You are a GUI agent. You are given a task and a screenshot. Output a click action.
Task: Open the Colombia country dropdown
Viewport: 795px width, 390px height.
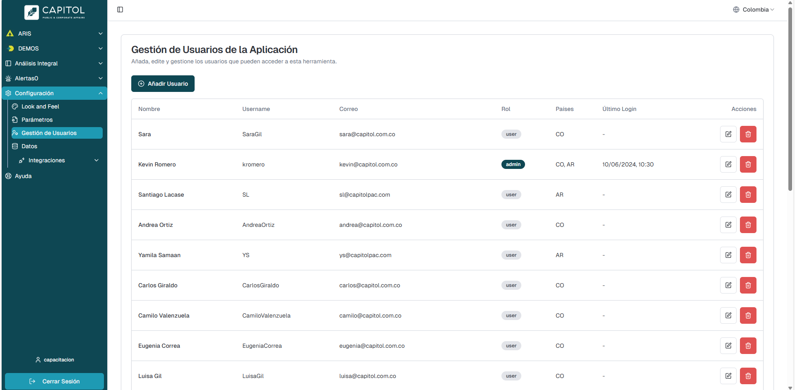[x=753, y=10]
